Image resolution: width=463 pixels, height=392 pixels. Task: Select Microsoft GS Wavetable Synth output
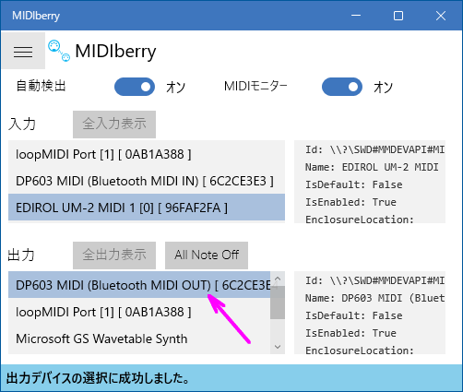click(x=139, y=339)
